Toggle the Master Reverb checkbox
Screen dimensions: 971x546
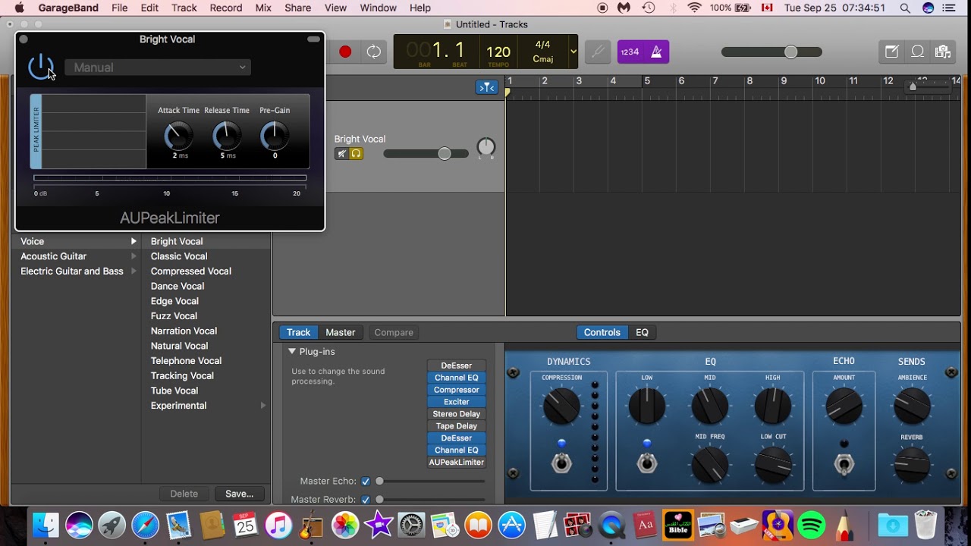click(366, 500)
